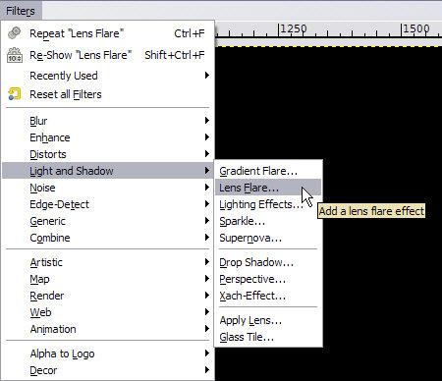This screenshot has height=381, width=442.
Task: Choose Repeat "Lens Flare" menu entry
Action: tap(108, 33)
